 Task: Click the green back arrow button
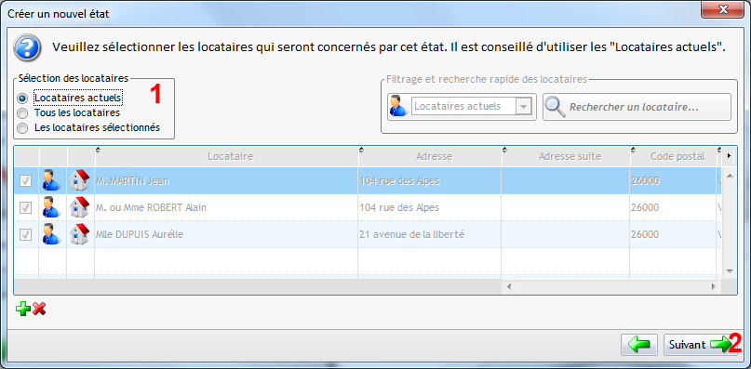pos(639,345)
